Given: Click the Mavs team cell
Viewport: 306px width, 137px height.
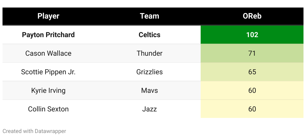Looking at the screenshot, I should (x=149, y=90).
